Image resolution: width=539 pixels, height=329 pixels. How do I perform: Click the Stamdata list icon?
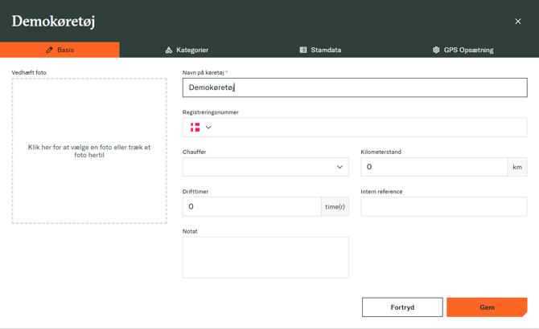[303, 50]
